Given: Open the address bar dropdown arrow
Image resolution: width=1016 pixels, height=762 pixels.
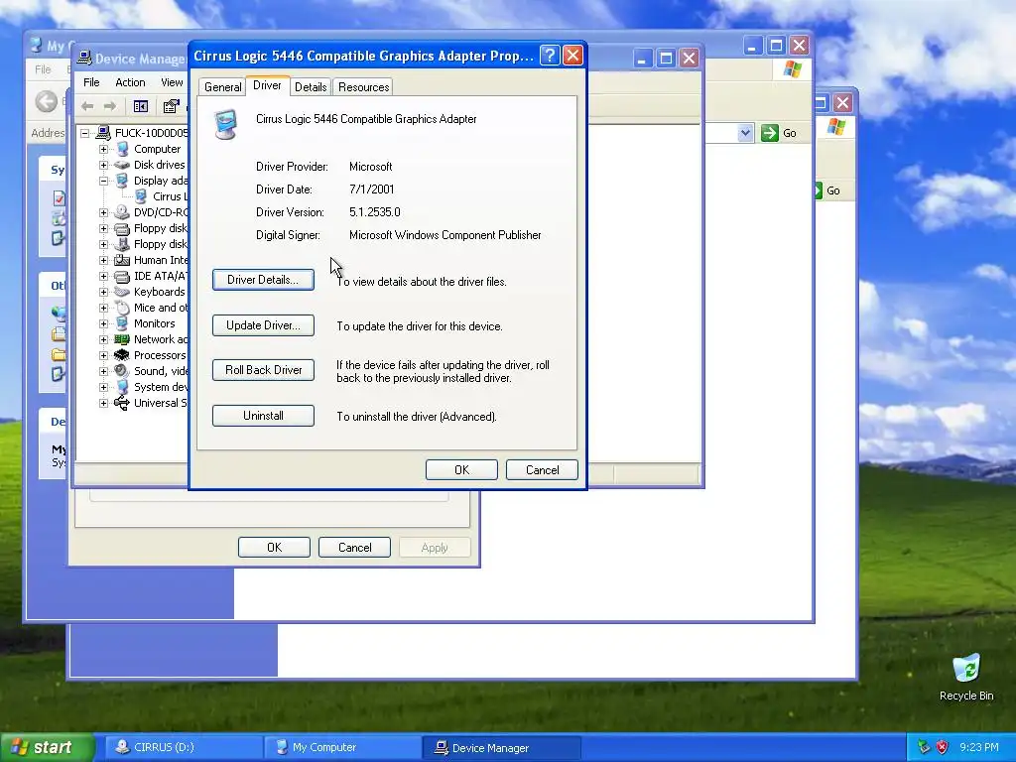Looking at the screenshot, I should coord(745,134).
